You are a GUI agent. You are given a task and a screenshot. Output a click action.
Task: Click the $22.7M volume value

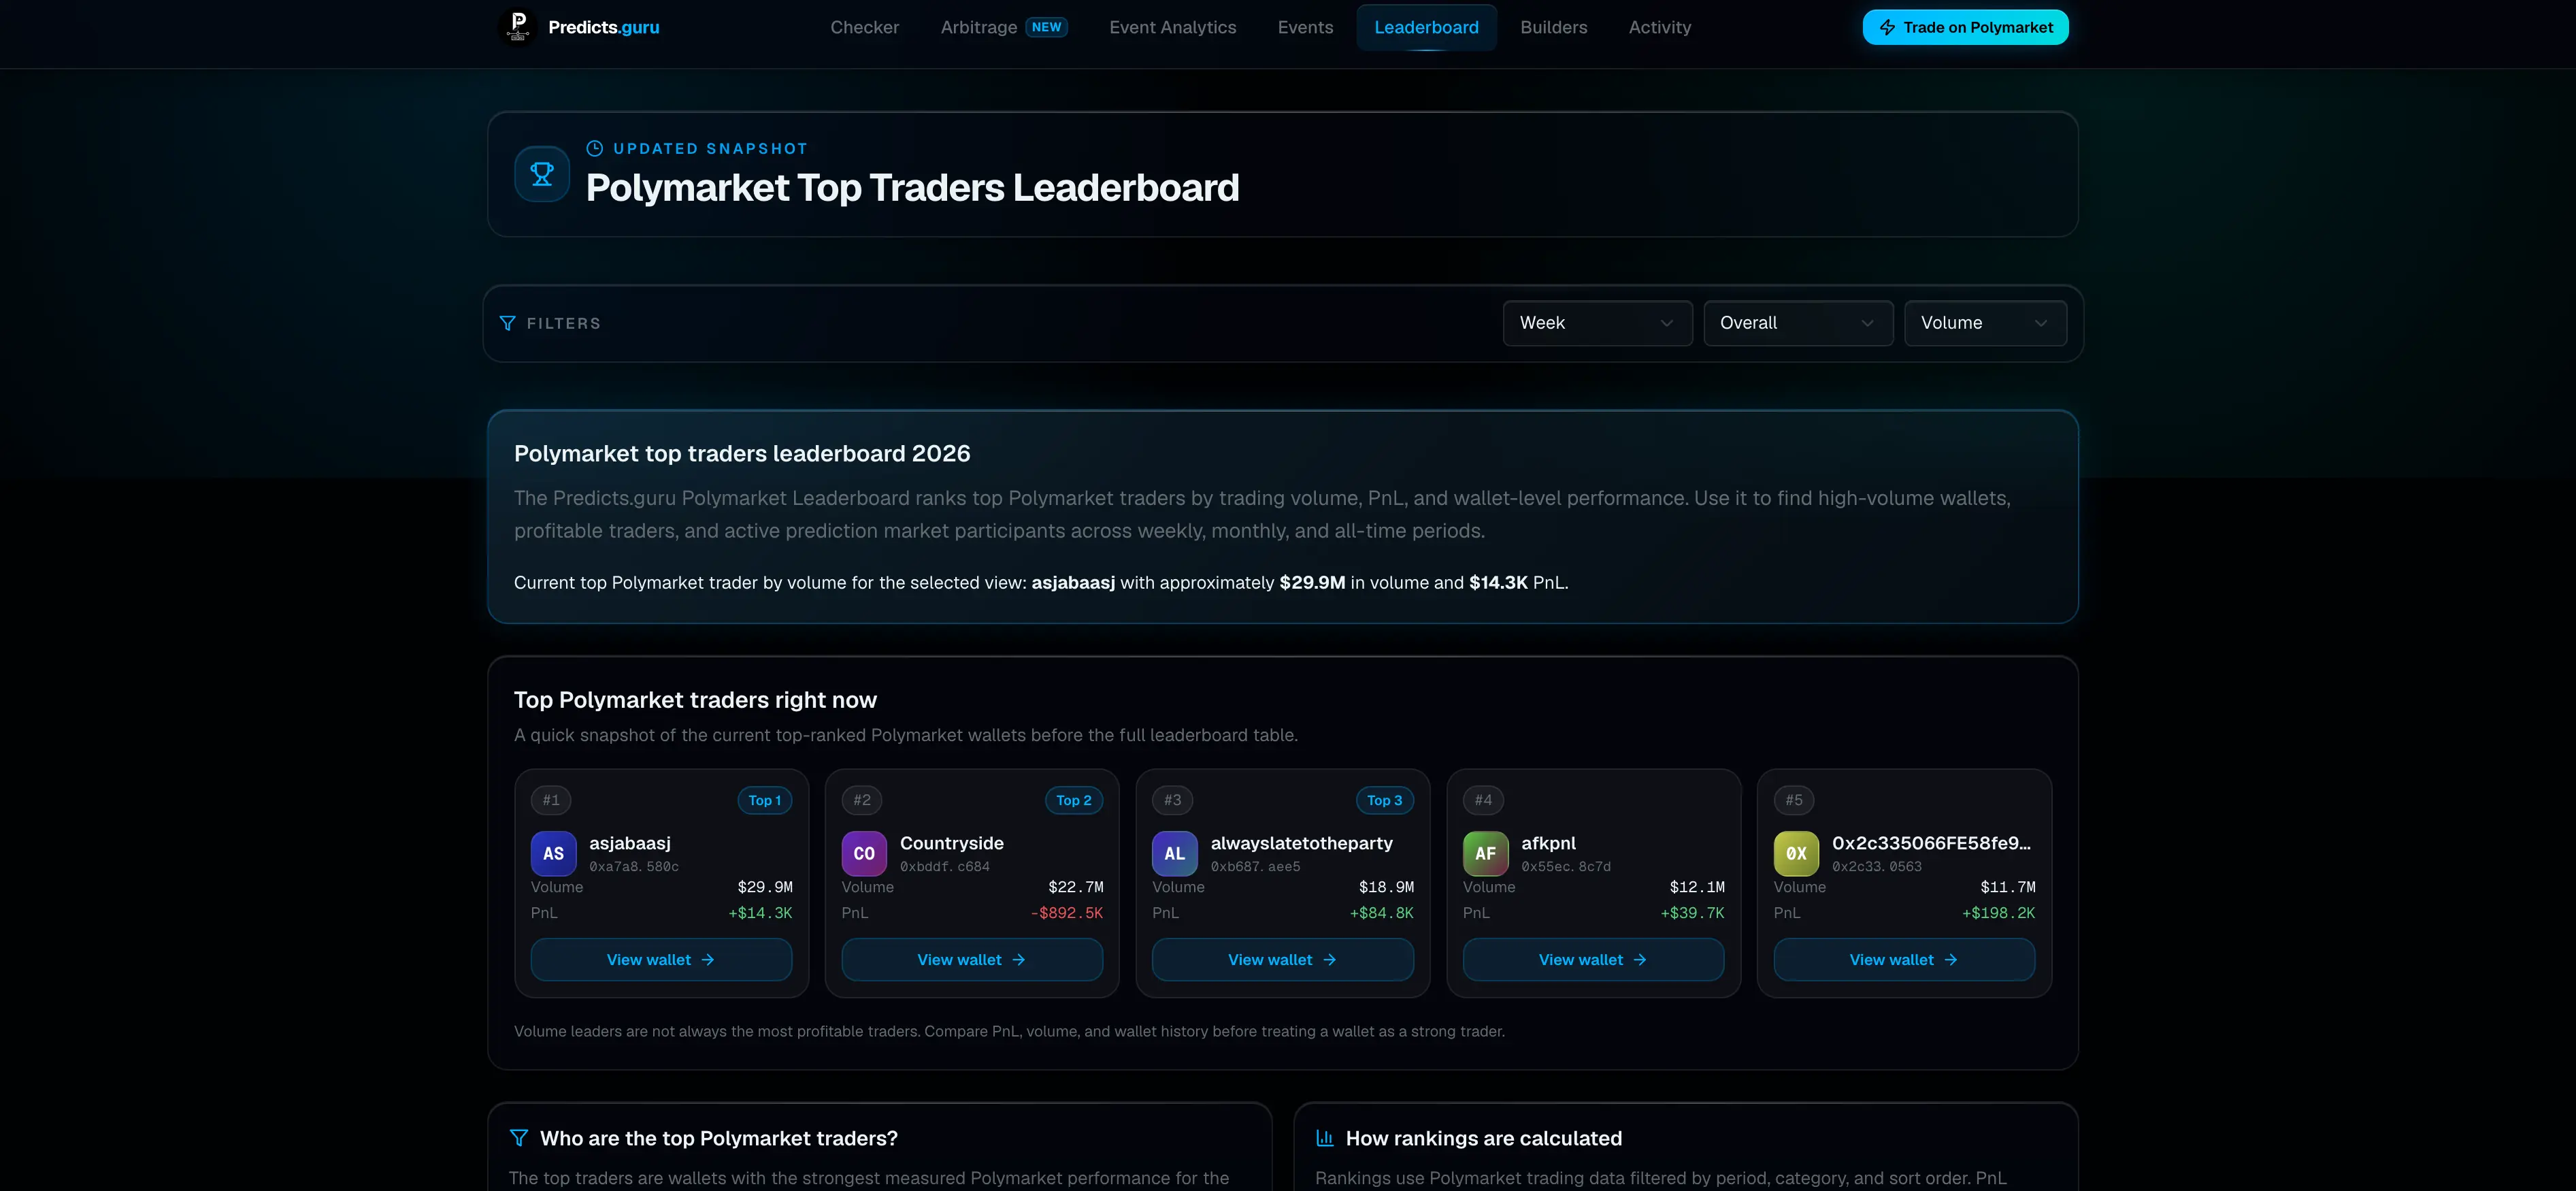tap(1076, 887)
